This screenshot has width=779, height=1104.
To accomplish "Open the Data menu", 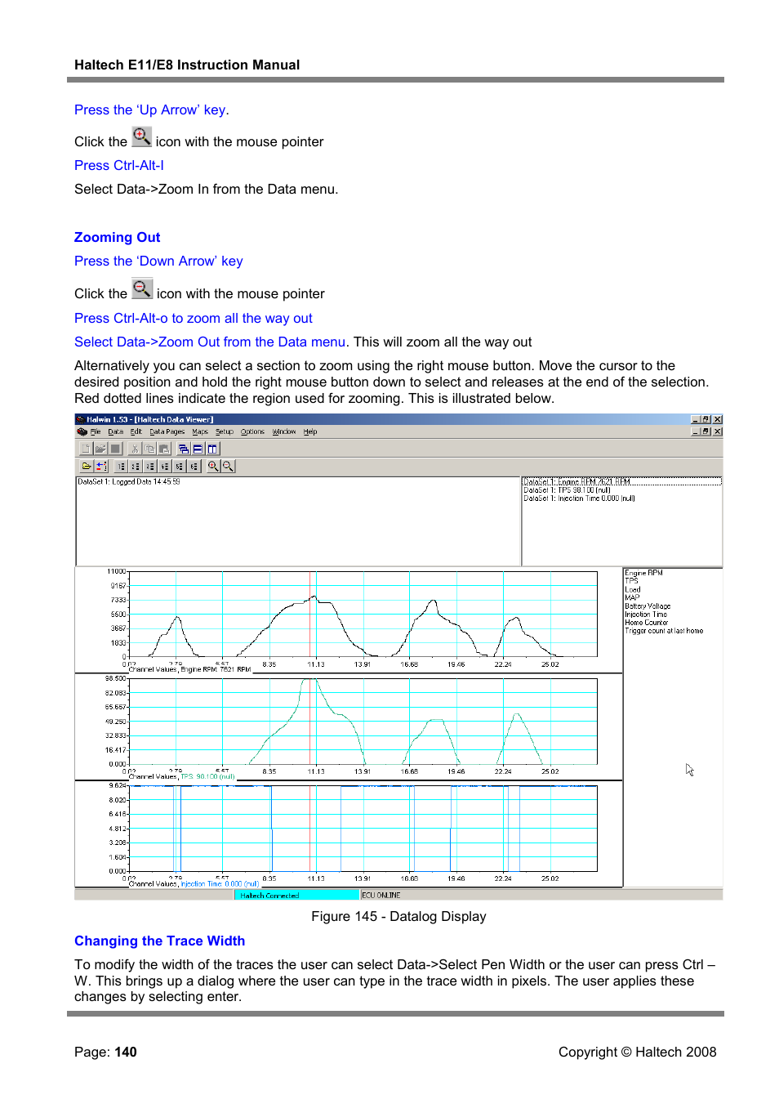I will pyautogui.click(x=116, y=431).
